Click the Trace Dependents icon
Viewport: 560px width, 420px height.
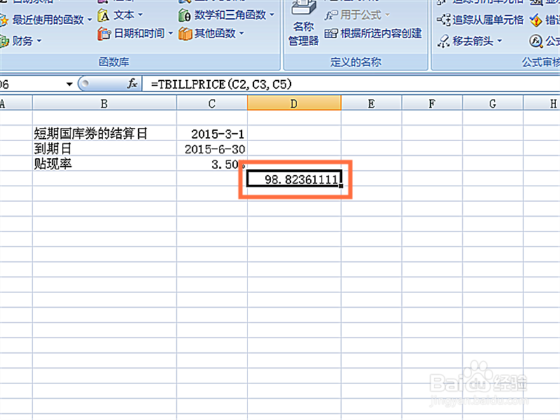coord(443,20)
